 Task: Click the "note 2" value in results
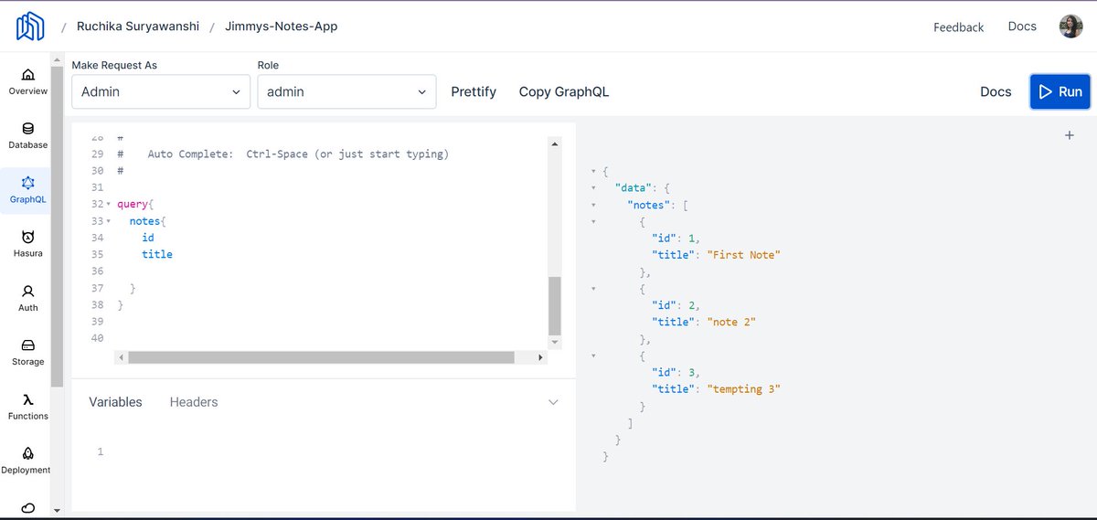coord(731,322)
